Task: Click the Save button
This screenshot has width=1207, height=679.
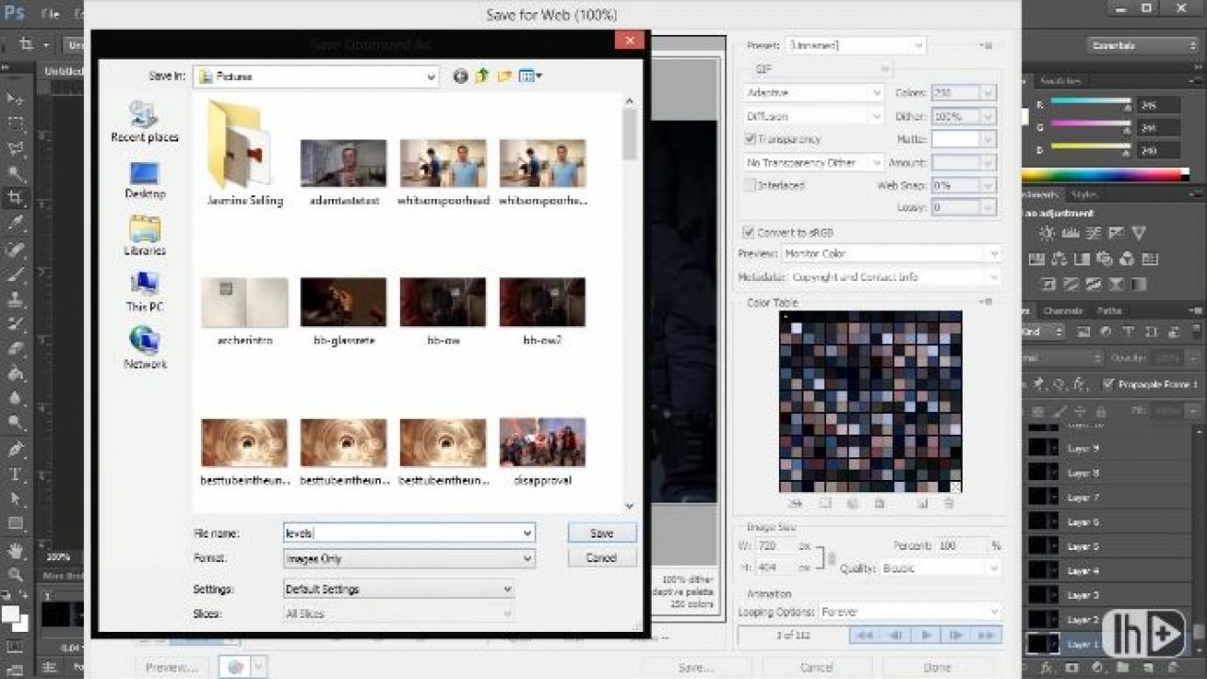Action: click(x=601, y=533)
